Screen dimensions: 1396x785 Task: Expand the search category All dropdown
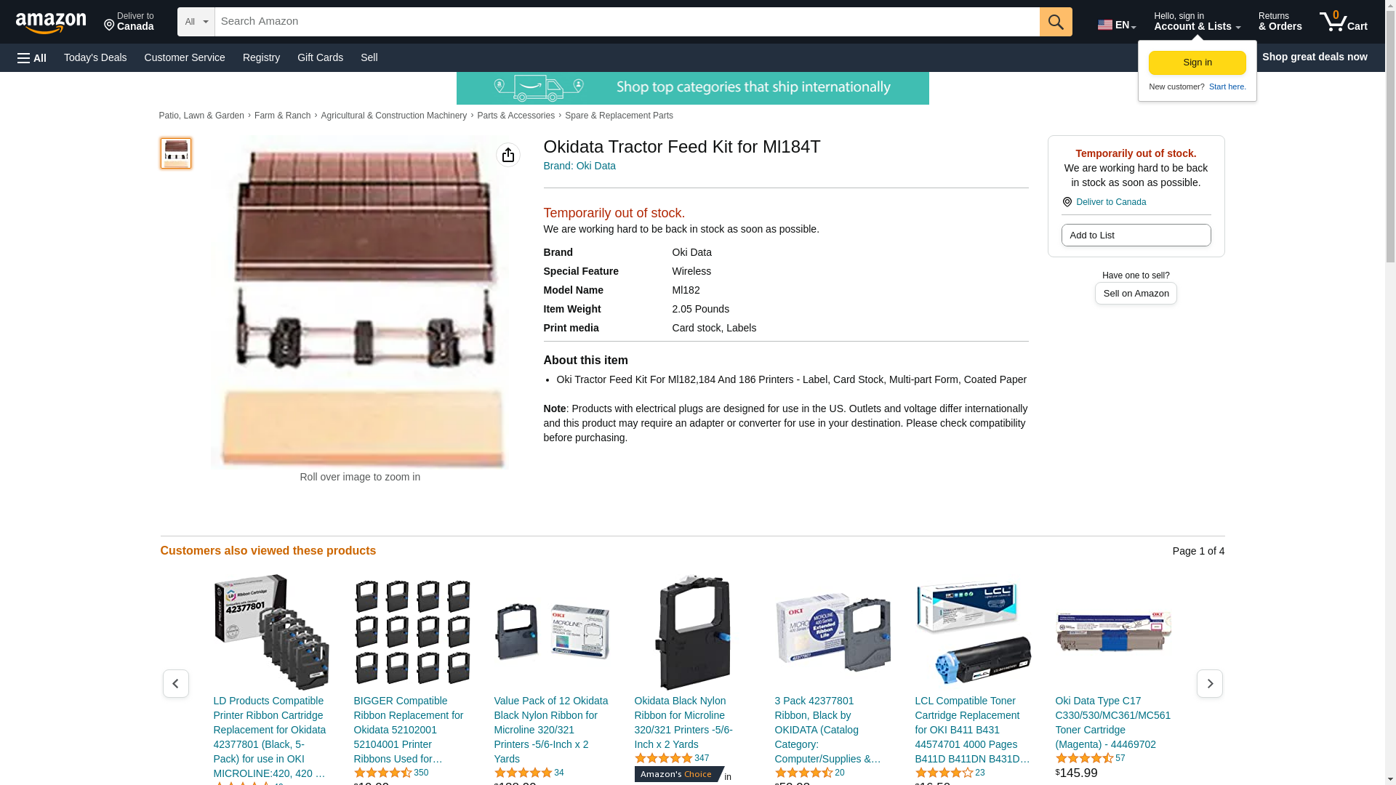pos(196,22)
